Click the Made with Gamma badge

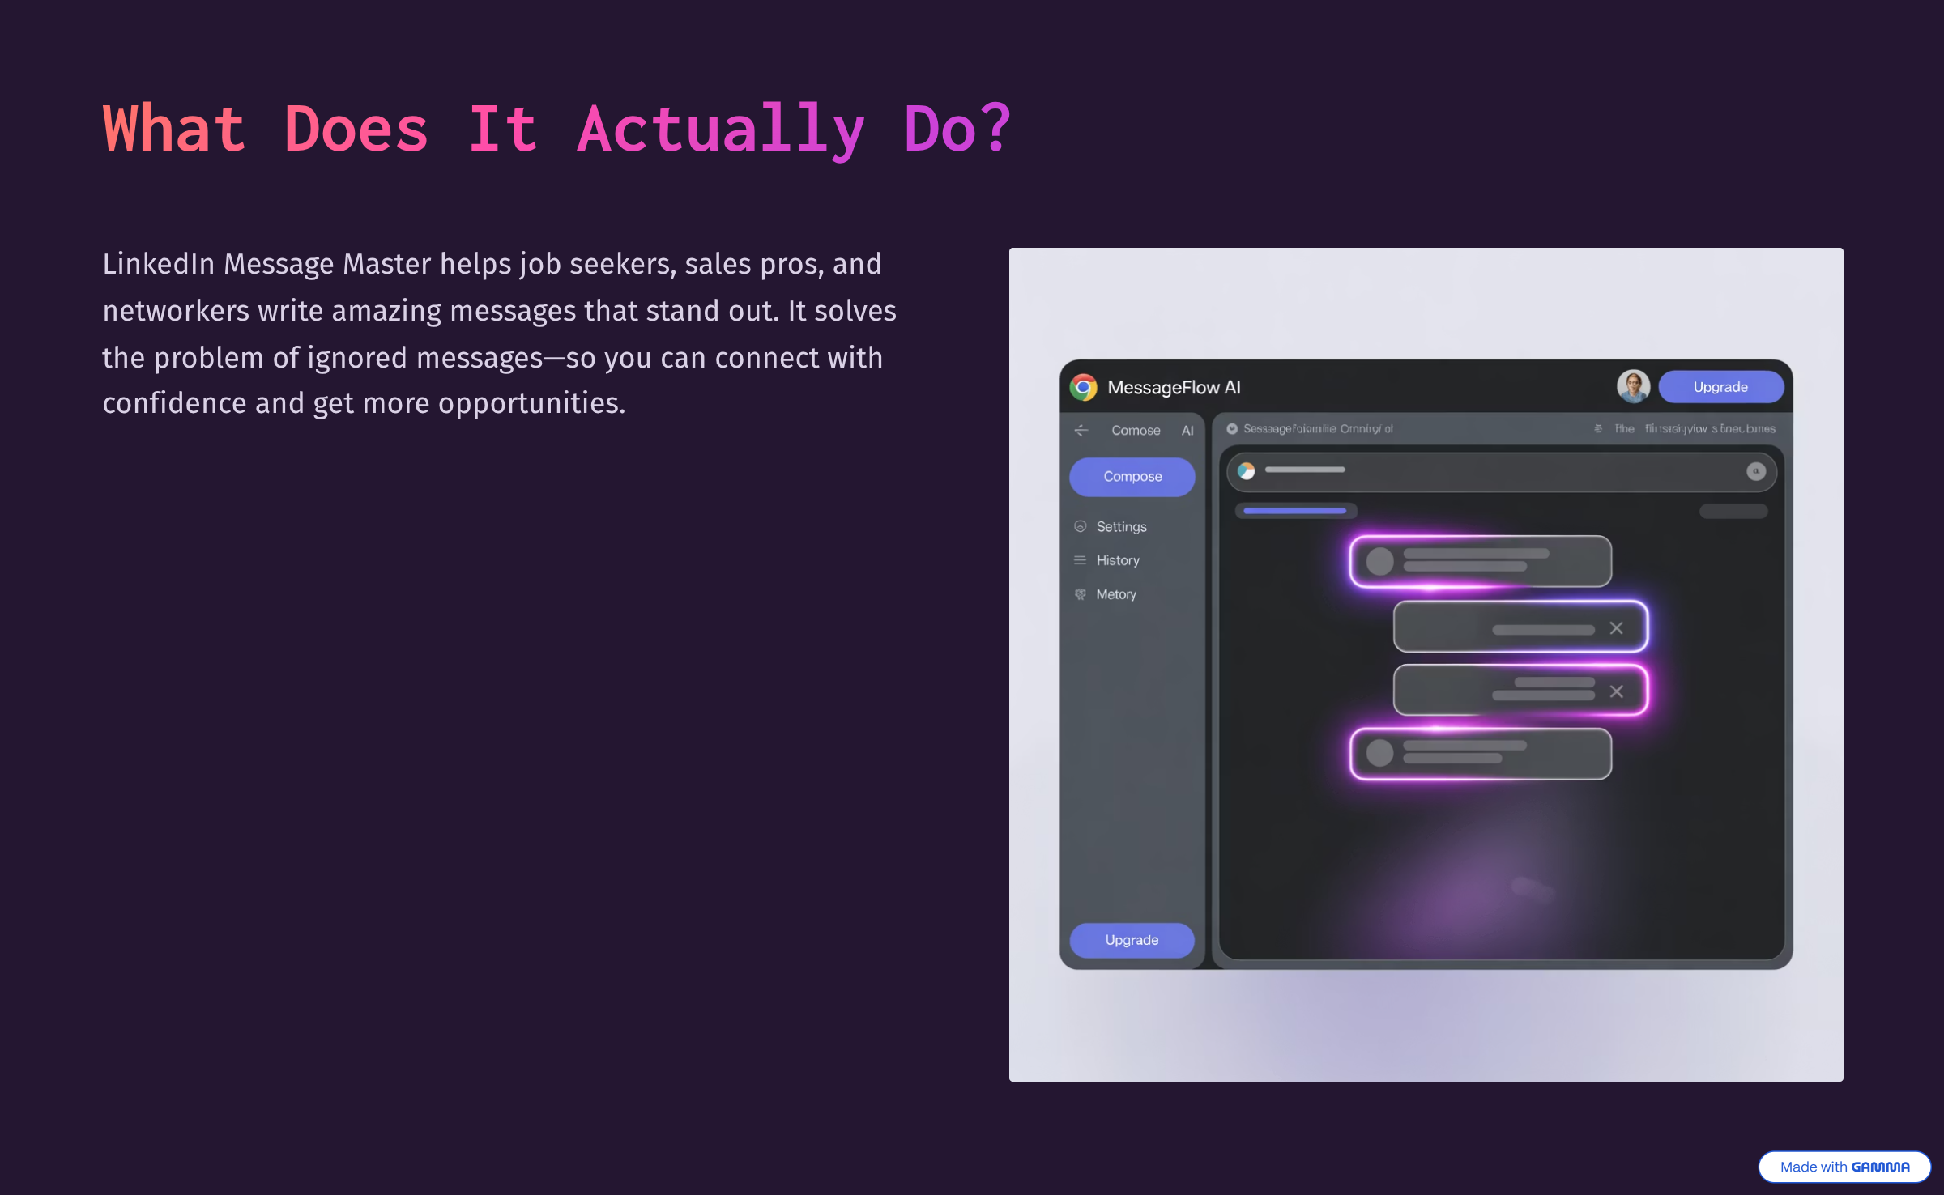(x=1844, y=1167)
